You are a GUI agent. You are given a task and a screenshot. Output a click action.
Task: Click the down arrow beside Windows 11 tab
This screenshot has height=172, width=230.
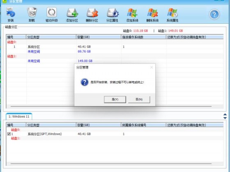pyautogui.click(x=225, y=118)
